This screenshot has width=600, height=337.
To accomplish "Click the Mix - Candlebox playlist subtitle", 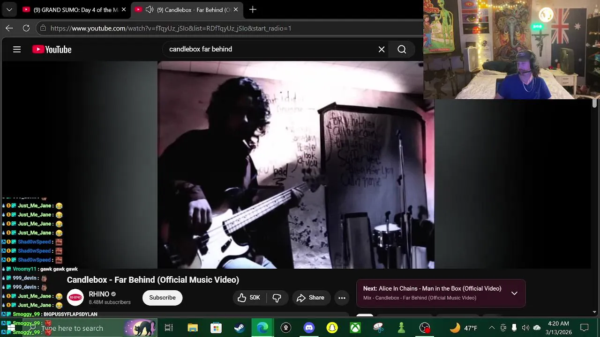I will [420, 298].
